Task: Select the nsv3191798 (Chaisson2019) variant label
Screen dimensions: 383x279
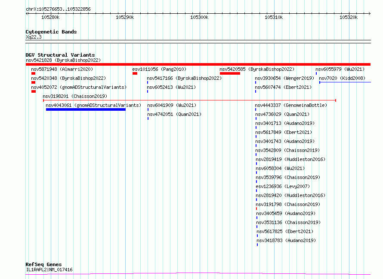Action: (288, 204)
